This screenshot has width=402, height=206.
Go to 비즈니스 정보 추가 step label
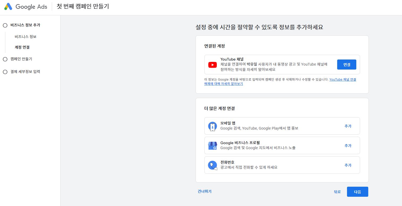coord(25,25)
